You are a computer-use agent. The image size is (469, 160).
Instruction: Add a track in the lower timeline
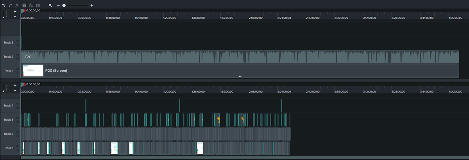pyautogui.click(x=15, y=85)
